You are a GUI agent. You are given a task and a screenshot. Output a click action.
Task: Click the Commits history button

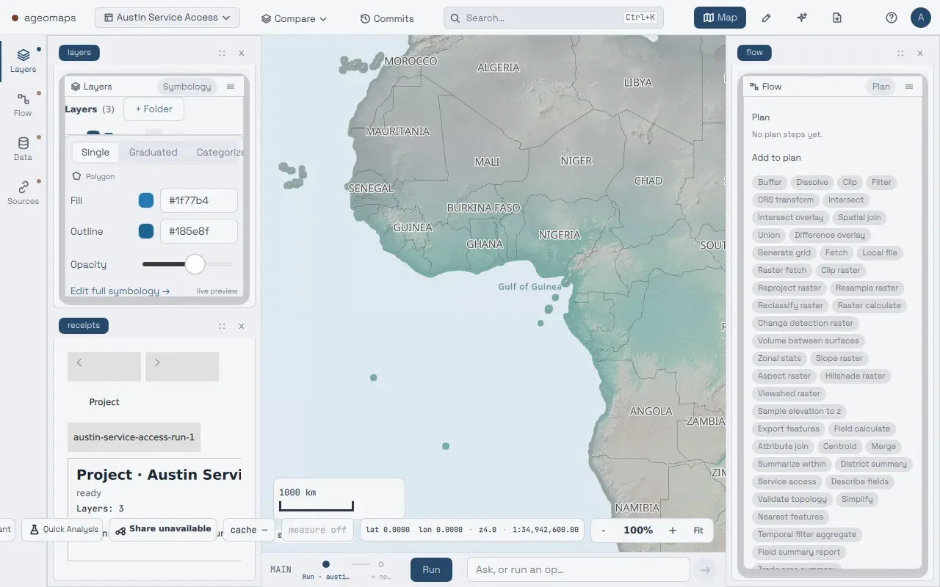click(387, 18)
